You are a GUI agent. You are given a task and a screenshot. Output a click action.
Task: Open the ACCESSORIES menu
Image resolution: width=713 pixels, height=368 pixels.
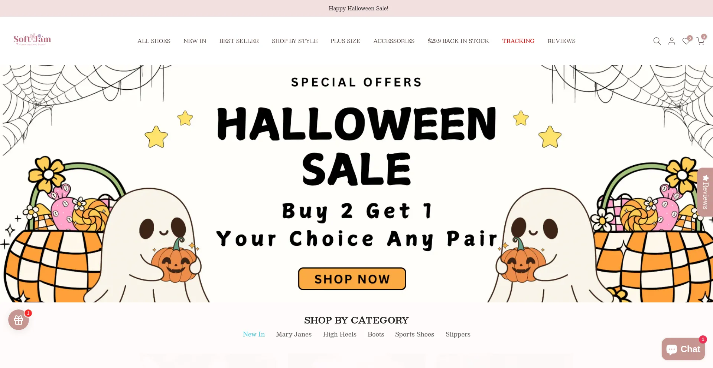click(x=394, y=41)
